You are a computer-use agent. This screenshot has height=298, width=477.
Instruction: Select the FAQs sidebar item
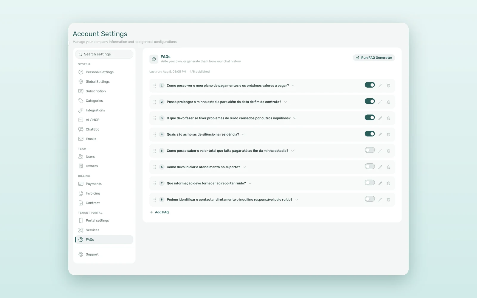pos(104,240)
